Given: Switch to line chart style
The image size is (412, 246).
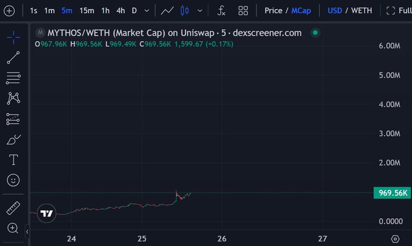Looking at the screenshot, I should [x=167, y=11].
